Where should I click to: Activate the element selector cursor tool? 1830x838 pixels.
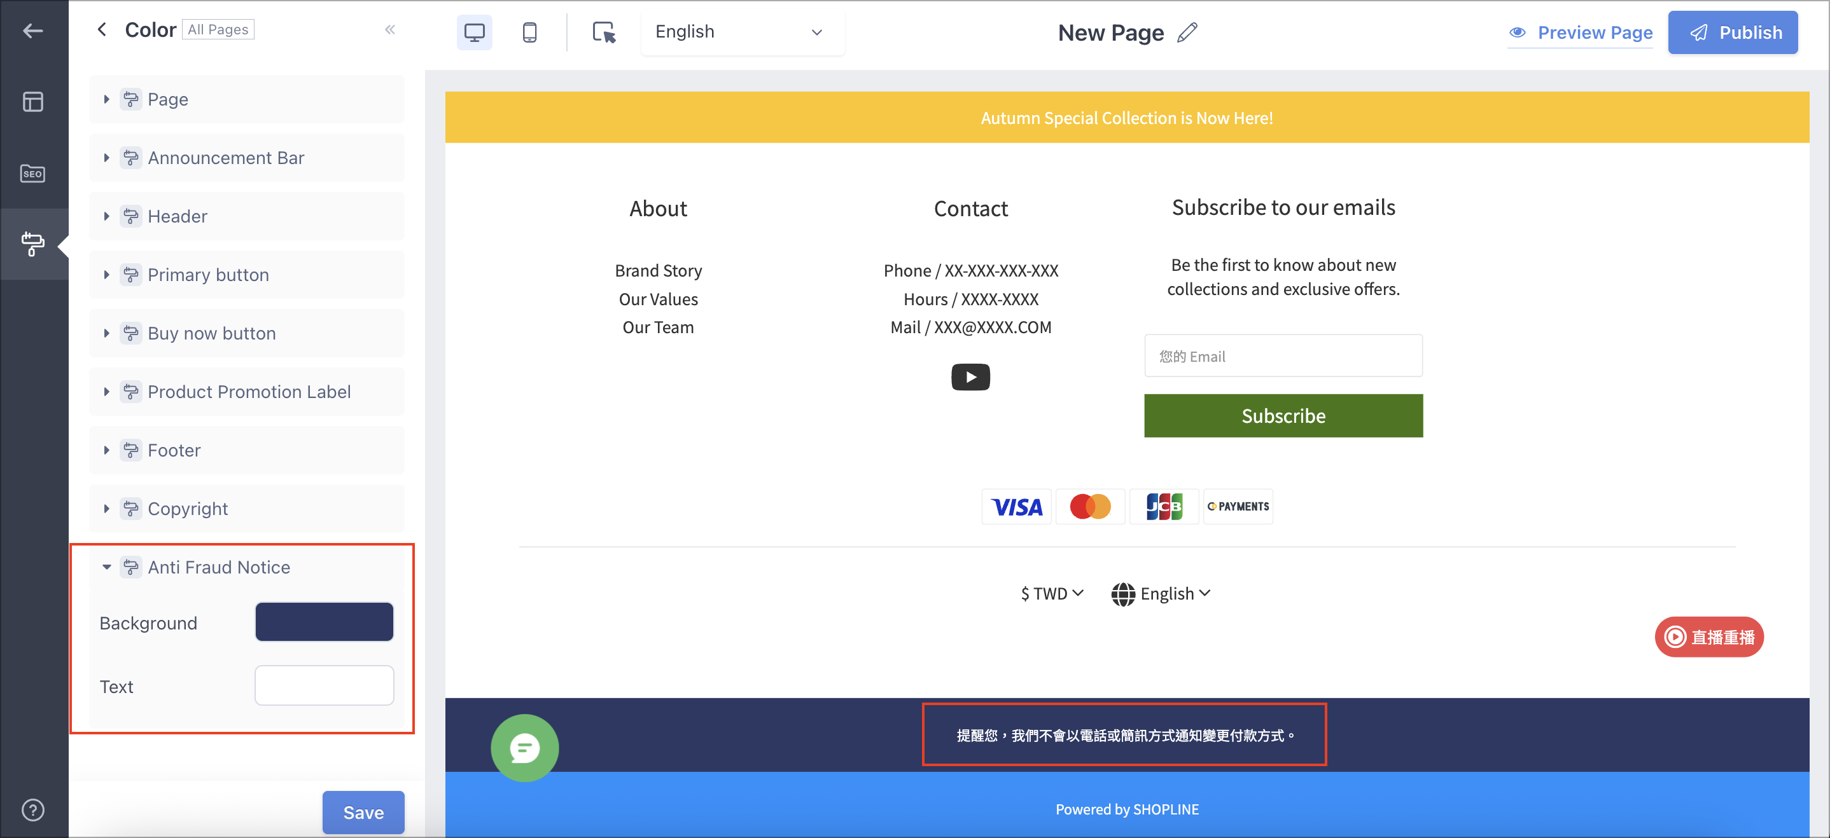tap(604, 32)
